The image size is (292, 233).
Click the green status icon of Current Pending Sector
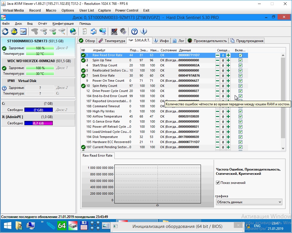83,147
